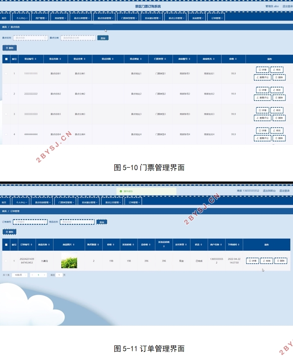Expand 用户管理 menu in admin navbar
Viewport: 293px width, 363px height.
(x=41, y=18)
